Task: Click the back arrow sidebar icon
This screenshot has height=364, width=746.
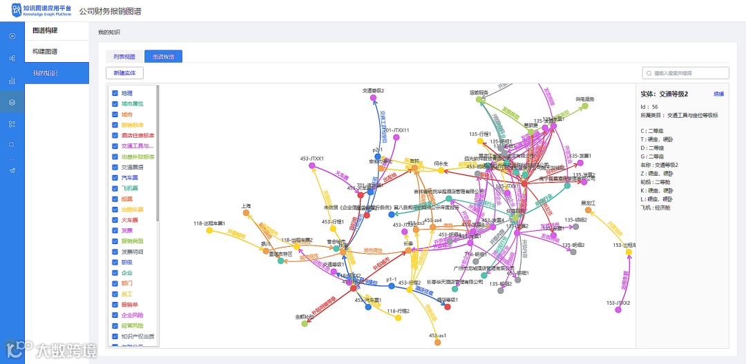Action: [12, 36]
